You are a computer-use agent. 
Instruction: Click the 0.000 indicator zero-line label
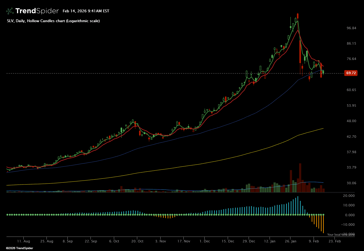(x=350, y=215)
